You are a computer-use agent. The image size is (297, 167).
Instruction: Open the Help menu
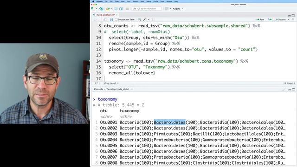click(176, 1)
